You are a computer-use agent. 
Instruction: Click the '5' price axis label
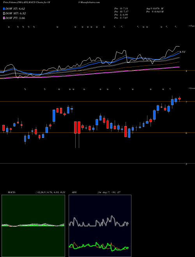pyautogui.click(x=186, y=164)
